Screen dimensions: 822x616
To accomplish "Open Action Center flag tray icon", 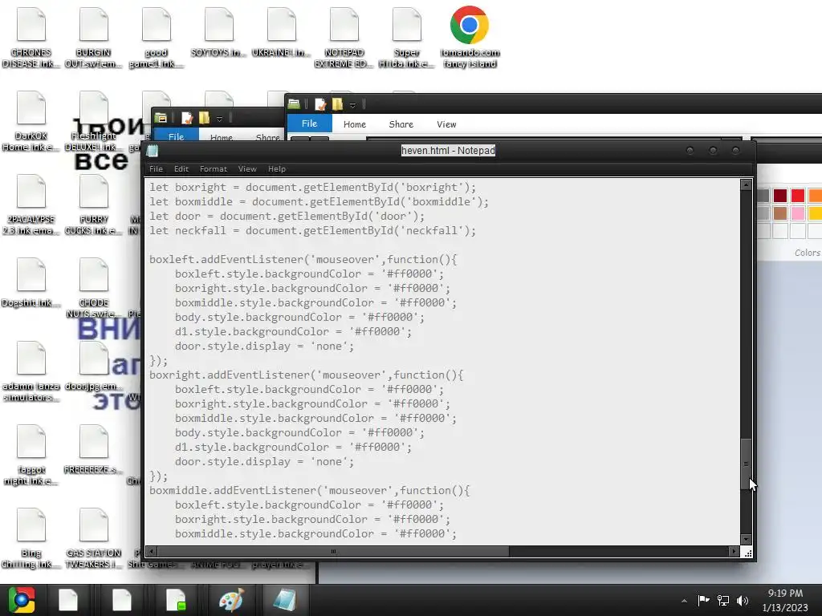I will tap(703, 600).
